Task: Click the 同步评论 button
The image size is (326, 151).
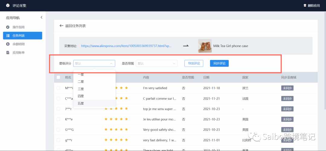Action: click(219, 63)
